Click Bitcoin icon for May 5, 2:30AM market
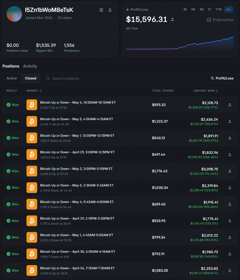 [32, 188]
